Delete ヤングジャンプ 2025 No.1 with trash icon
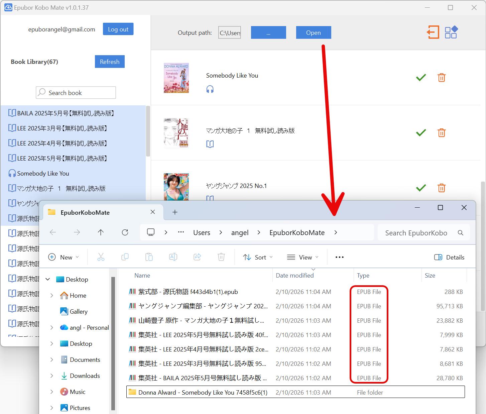 coord(441,188)
